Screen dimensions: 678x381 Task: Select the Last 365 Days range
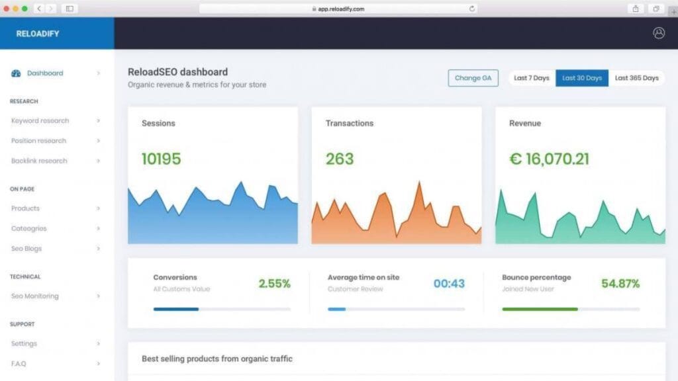click(636, 78)
